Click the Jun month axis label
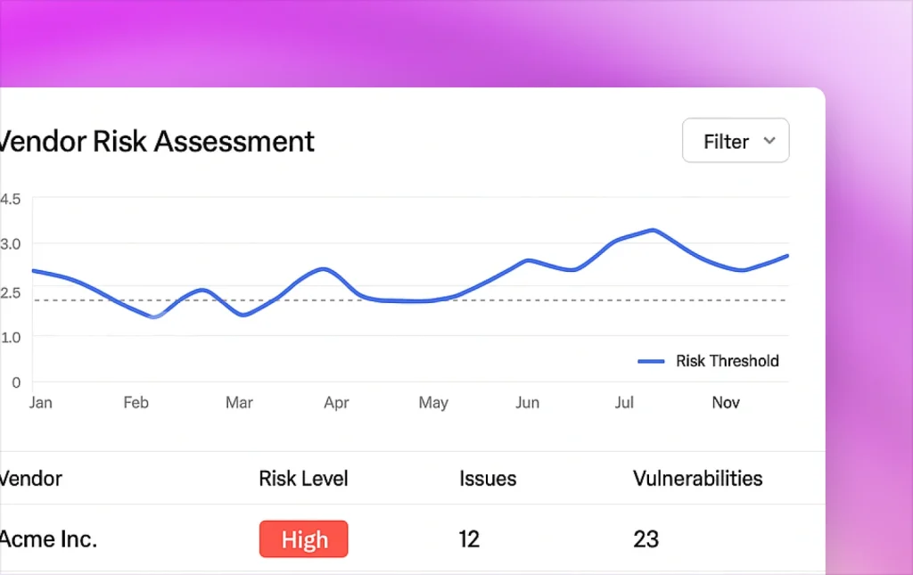 click(527, 403)
